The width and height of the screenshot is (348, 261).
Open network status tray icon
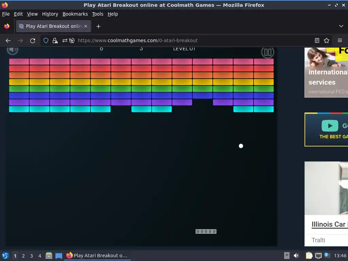coord(318,256)
